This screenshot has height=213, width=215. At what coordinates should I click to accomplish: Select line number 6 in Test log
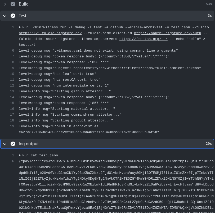click(x=12, y=51)
